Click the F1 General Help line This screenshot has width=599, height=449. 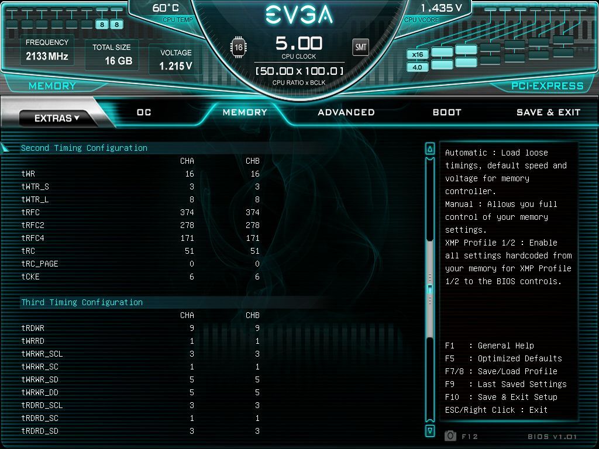click(x=490, y=346)
